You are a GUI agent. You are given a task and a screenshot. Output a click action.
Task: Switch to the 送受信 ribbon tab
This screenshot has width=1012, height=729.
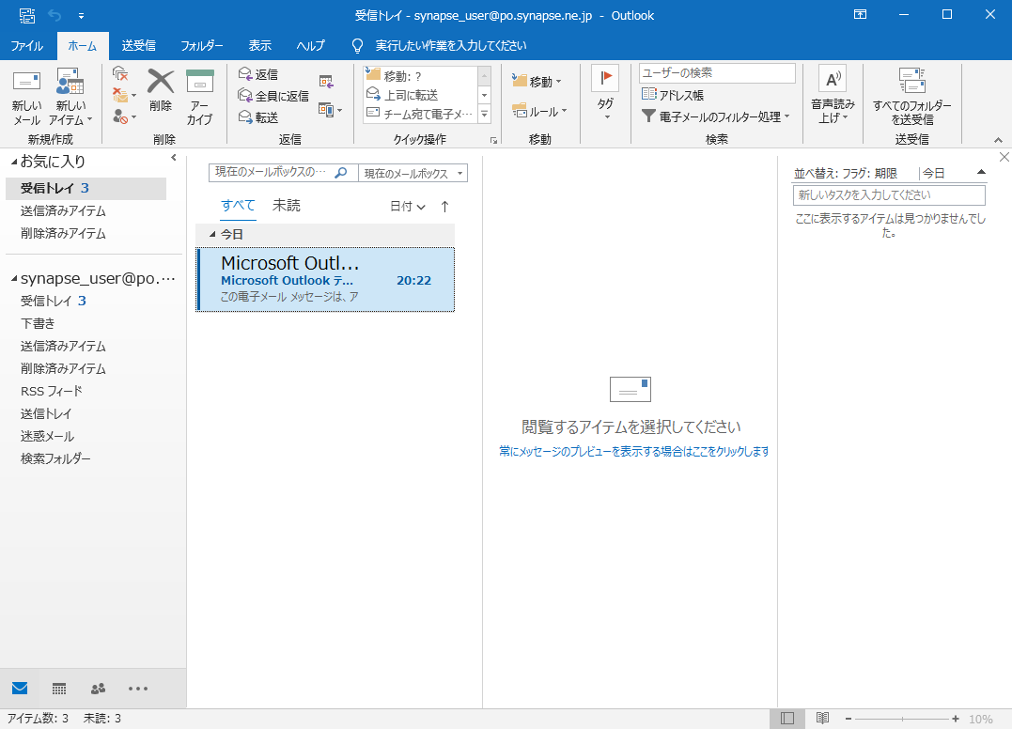139,46
